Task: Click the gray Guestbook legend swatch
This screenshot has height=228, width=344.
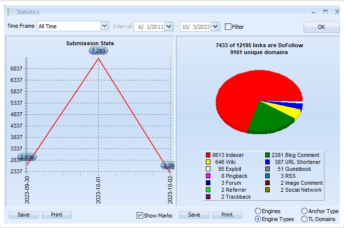Action: pos(267,169)
